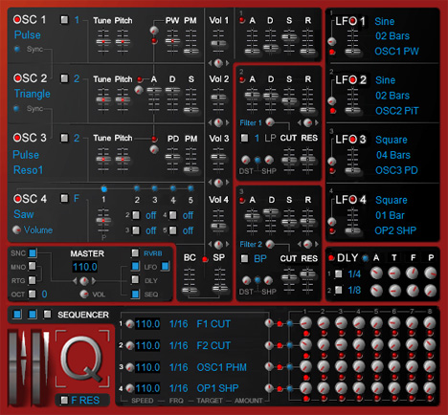
Task: Click the OSC 4 routing square button
Action: click(x=64, y=199)
